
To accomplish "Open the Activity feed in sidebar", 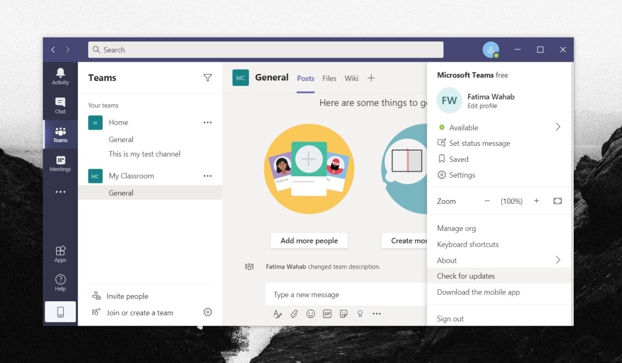I will [60, 76].
